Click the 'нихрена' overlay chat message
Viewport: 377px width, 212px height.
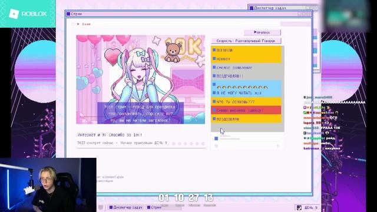click(333, 148)
